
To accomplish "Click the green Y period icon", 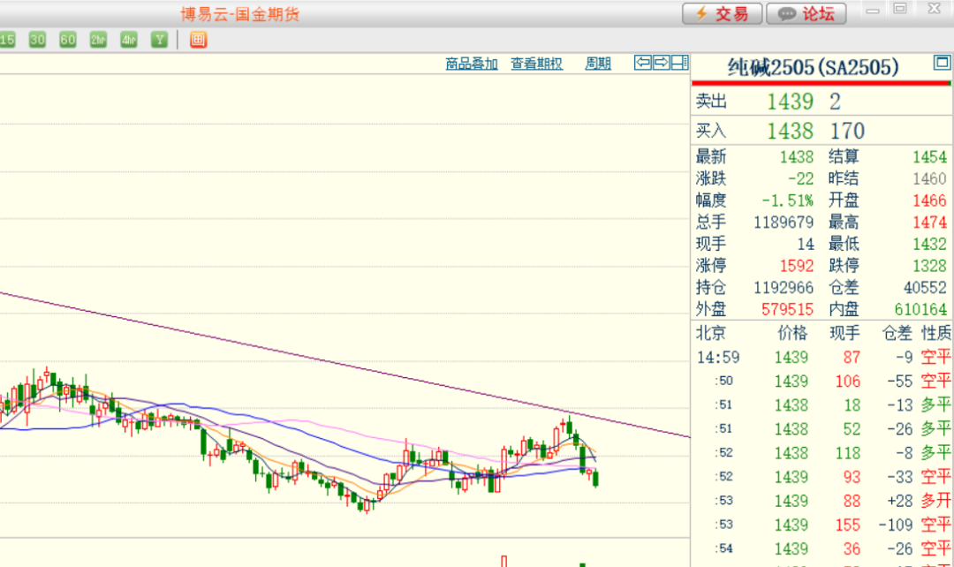I will 159,40.
